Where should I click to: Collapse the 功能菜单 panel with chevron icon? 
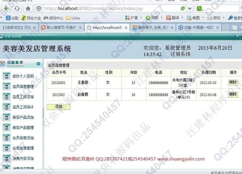point(38,64)
